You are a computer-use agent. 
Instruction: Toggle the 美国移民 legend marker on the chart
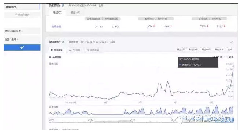50,57
